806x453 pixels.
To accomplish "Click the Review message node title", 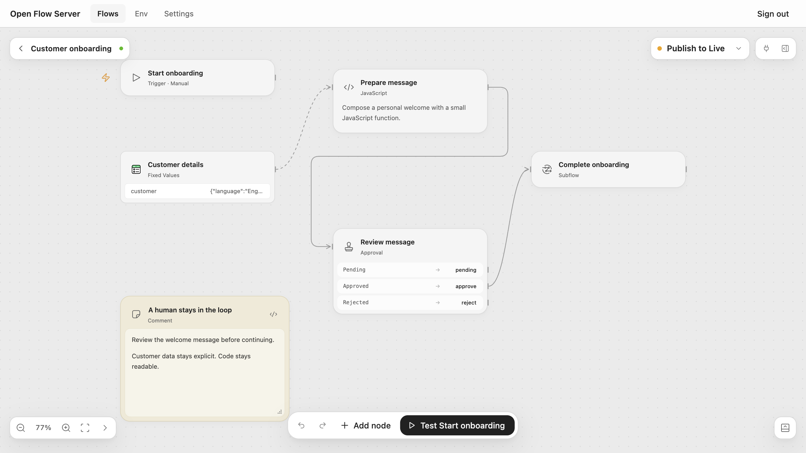I will coord(387,242).
